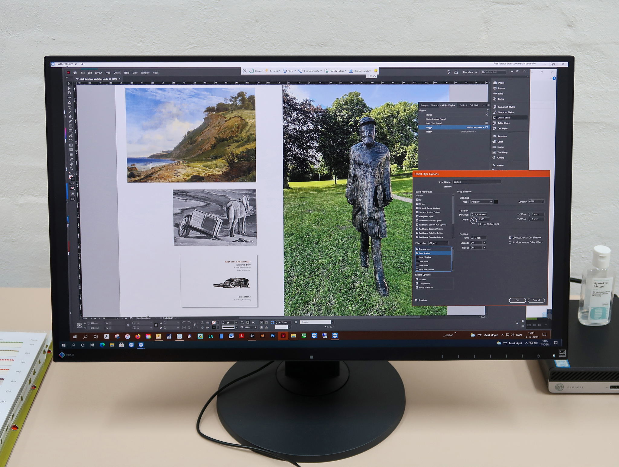The height and width of the screenshot is (467, 619).
Task: Open the Object Styles panel flyout menu
Action: (x=488, y=105)
